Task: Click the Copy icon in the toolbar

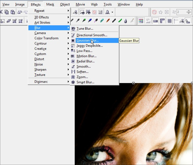Action: coord(7,12)
